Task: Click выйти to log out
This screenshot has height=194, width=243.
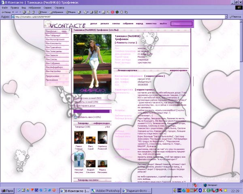Action: pyautogui.click(x=163, y=23)
